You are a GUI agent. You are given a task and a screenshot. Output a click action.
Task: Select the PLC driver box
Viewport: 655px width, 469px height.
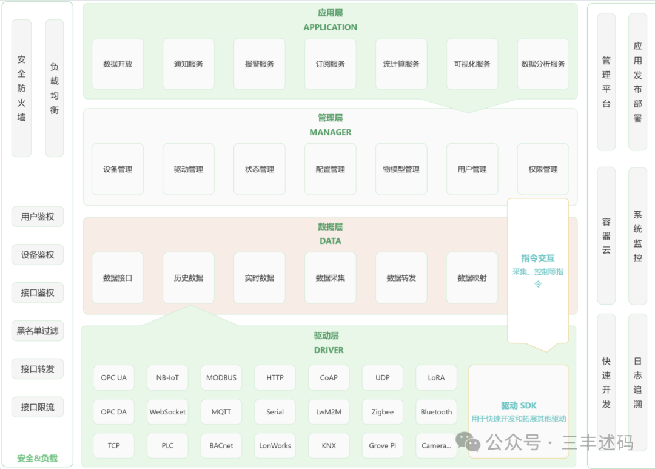(167, 445)
